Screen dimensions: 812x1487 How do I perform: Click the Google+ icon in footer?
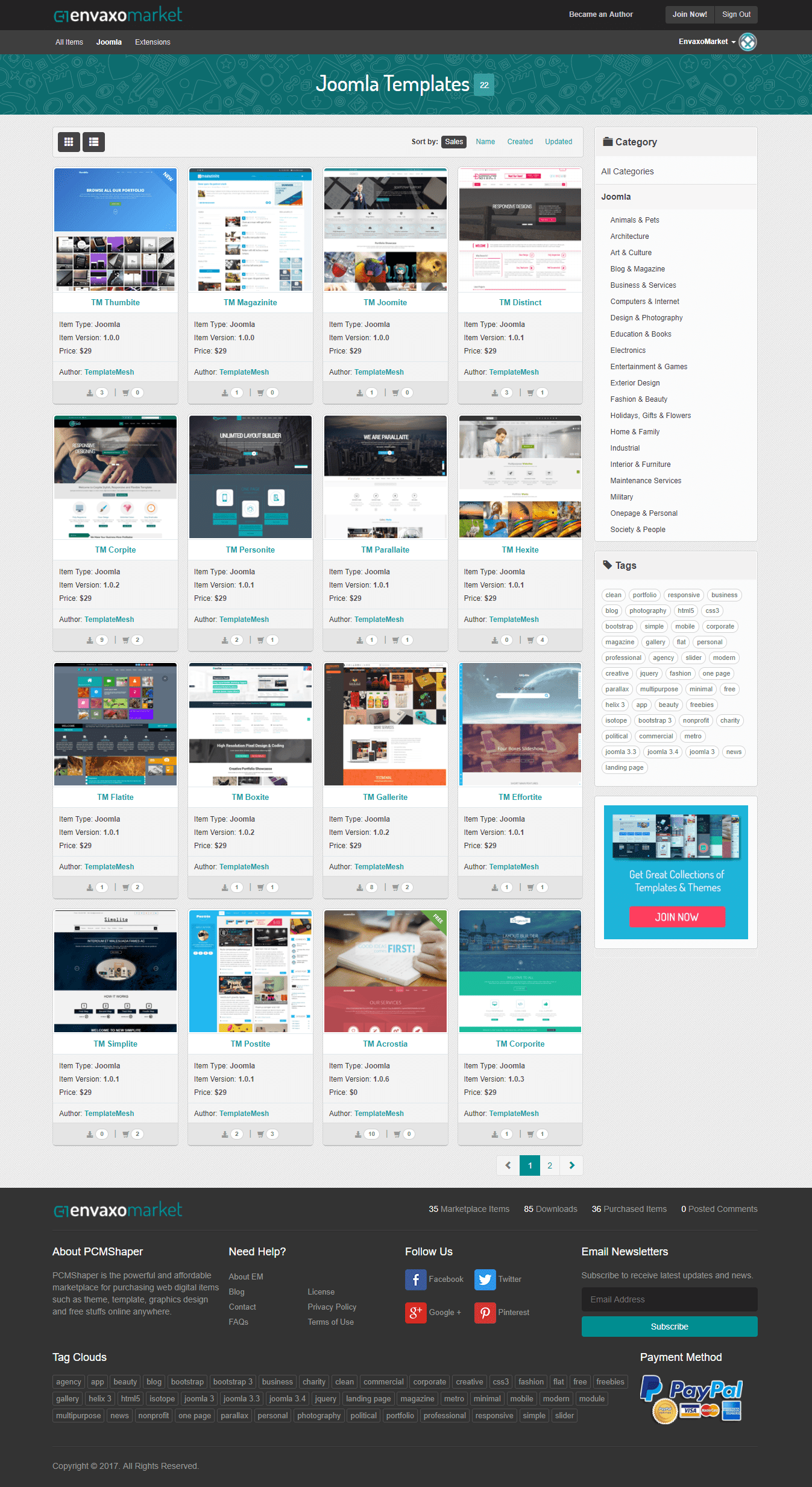[415, 1312]
